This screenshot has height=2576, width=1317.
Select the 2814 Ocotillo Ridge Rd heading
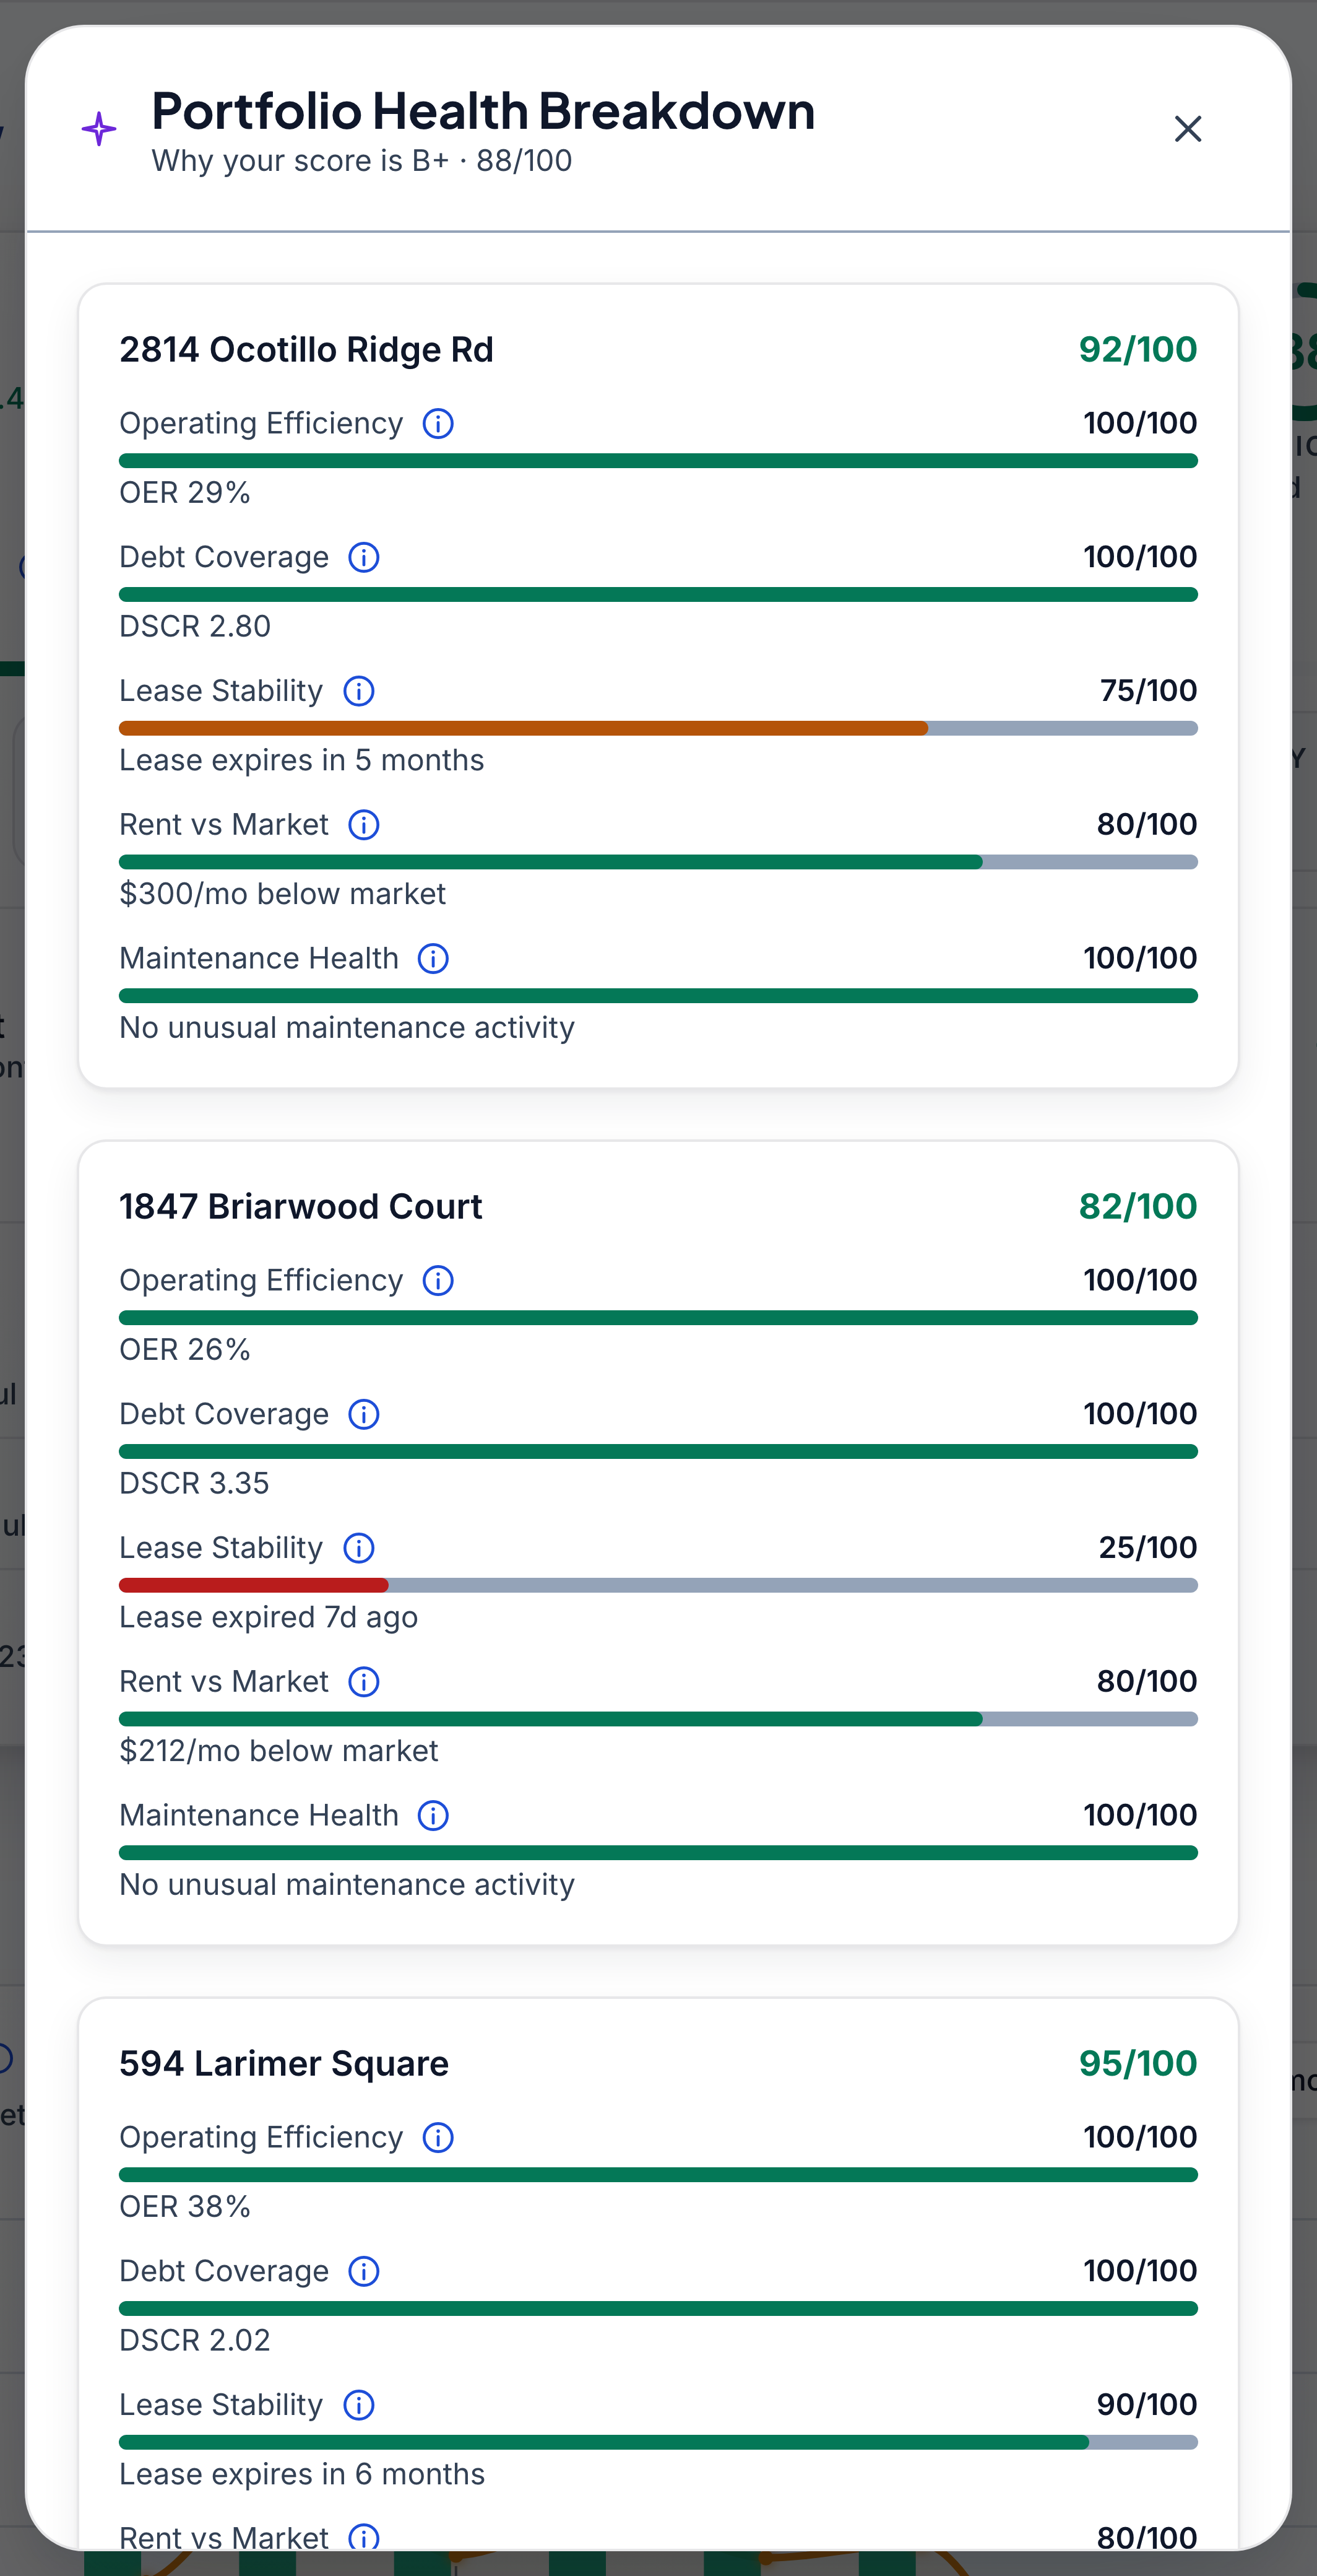pos(307,350)
